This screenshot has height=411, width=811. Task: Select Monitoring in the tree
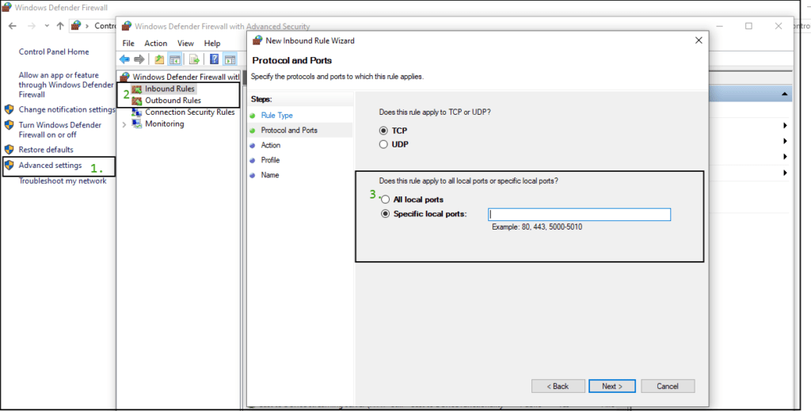165,124
